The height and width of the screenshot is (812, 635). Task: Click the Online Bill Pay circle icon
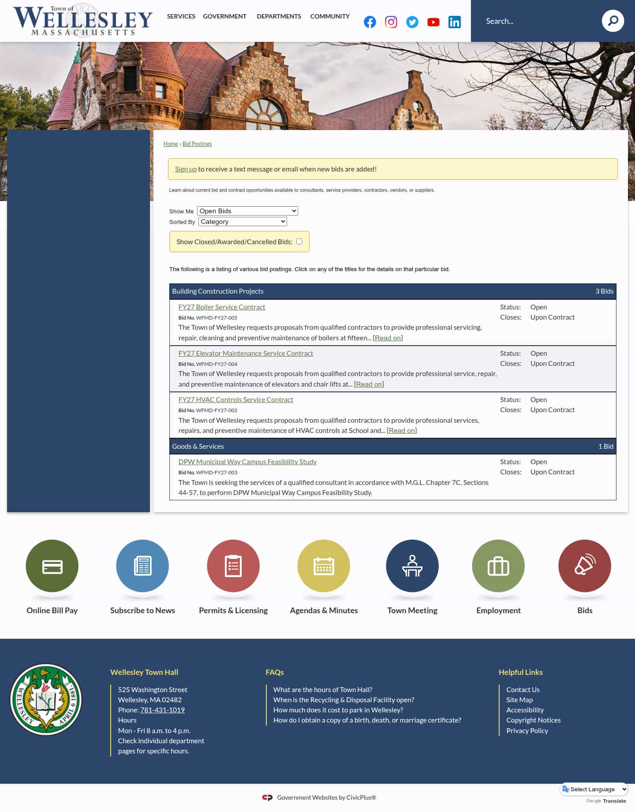pos(52,566)
